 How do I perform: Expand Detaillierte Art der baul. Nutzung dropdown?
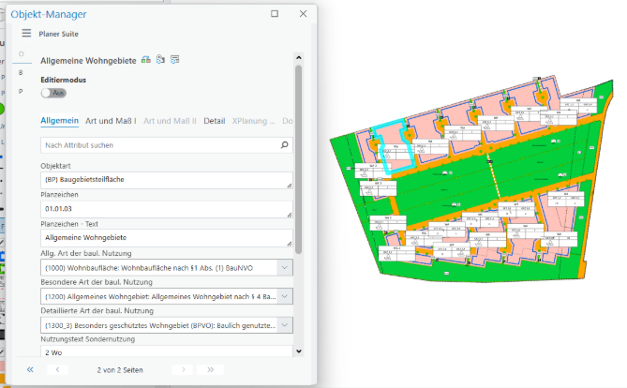tap(285, 324)
